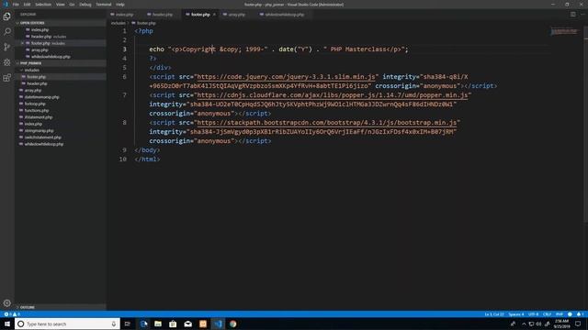Show hidden system tray icons
The width and height of the screenshot is (588, 330).
coord(524,324)
